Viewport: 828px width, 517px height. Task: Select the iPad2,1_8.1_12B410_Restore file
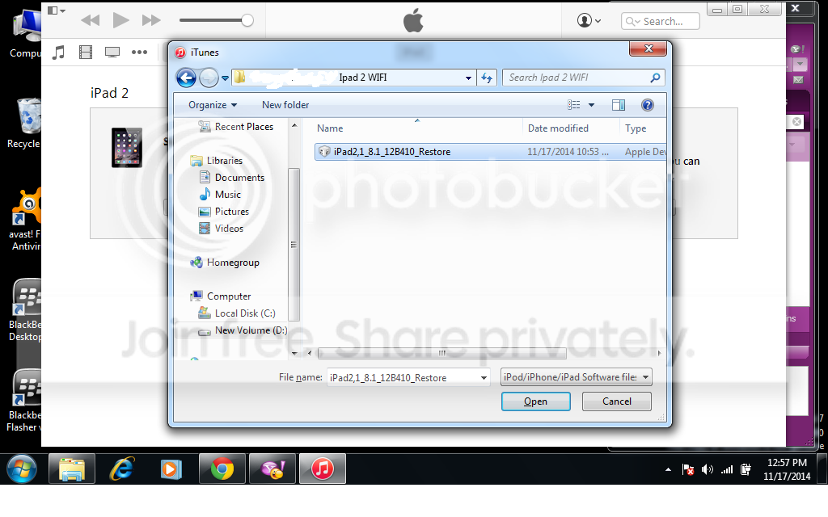[x=391, y=152]
